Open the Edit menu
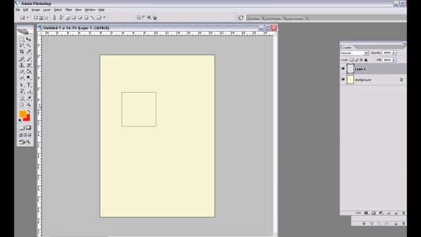This screenshot has width=421, height=237. tap(26, 10)
